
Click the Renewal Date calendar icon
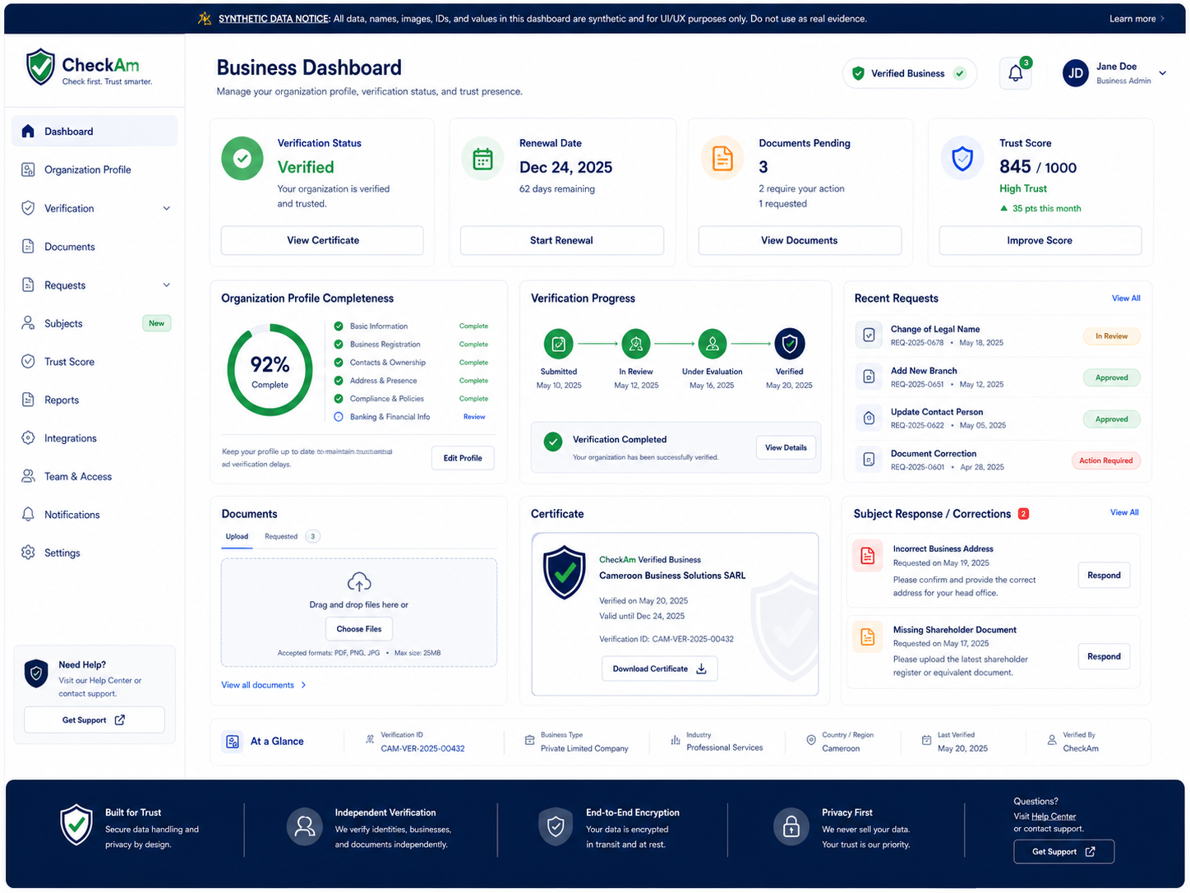click(x=483, y=159)
